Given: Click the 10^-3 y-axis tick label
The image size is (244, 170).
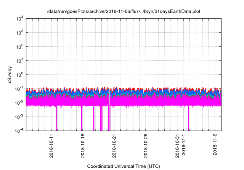Looking at the screenshot, I should pyautogui.click(x=19, y=117).
